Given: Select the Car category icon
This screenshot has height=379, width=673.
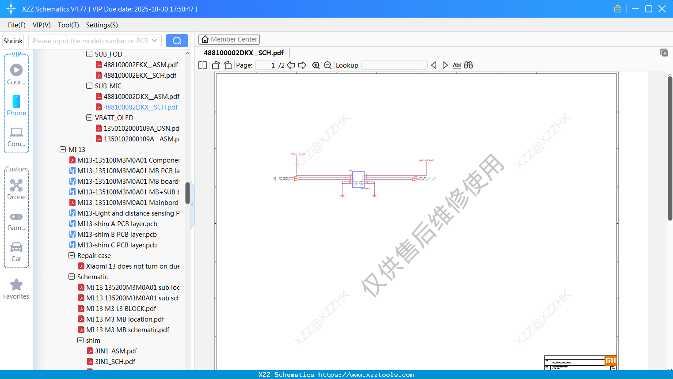Looking at the screenshot, I should [16, 251].
